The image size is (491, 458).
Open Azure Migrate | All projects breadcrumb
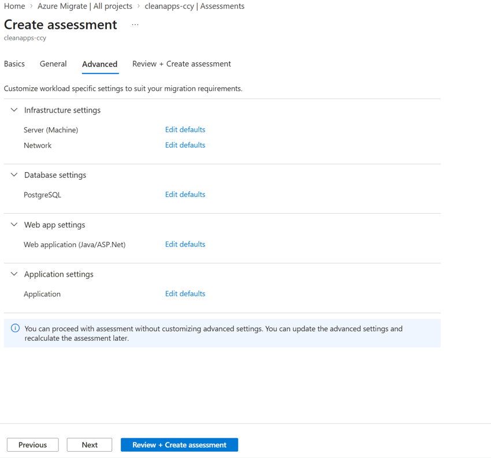click(85, 6)
